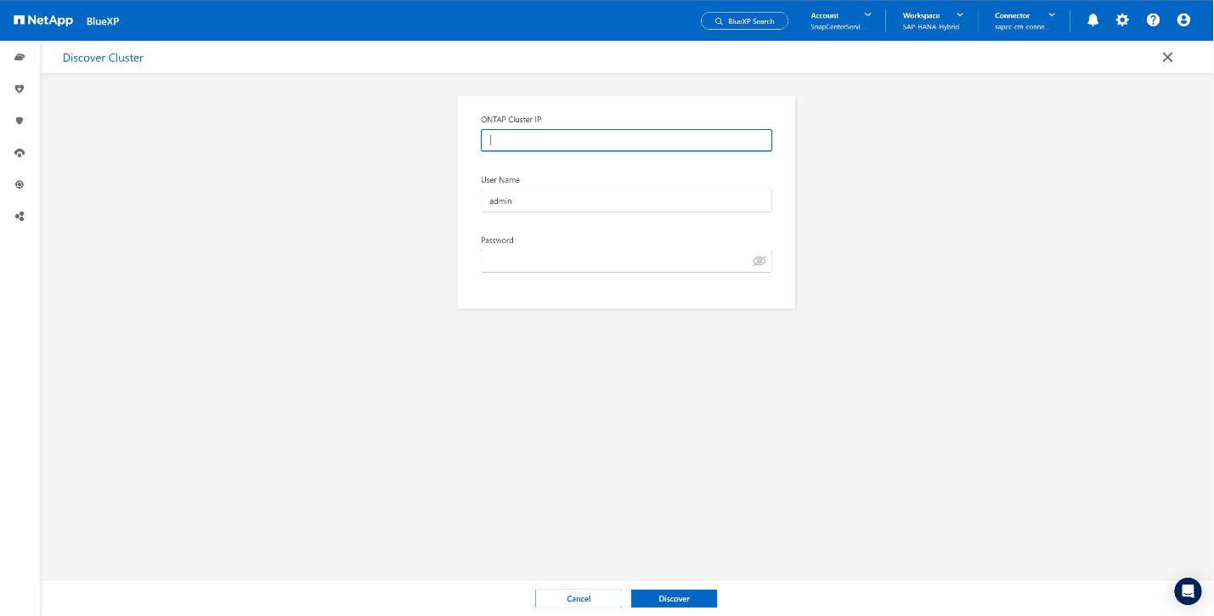This screenshot has height=616, width=1214.
Task: Click the User Name field
Action: [626, 201]
